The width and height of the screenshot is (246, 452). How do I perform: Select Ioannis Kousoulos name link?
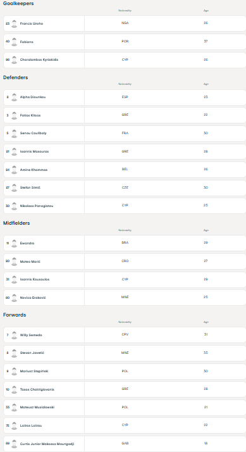tap(35, 280)
